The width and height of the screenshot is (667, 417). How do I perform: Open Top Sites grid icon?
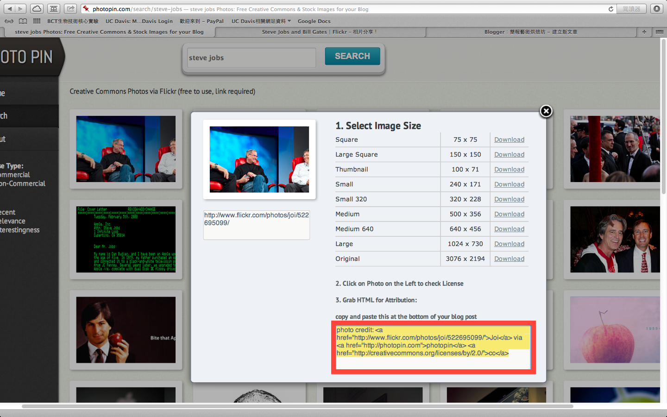(37, 21)
